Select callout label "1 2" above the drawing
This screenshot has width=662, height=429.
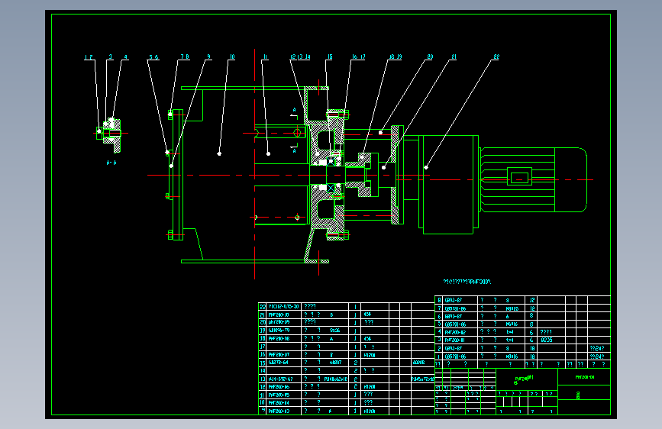point(89,57)
